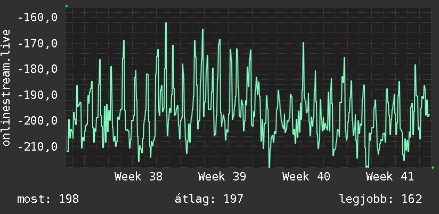Click the green arrow atop the Y axis
This screenshot has width=439, height=214.
(67, 6)
